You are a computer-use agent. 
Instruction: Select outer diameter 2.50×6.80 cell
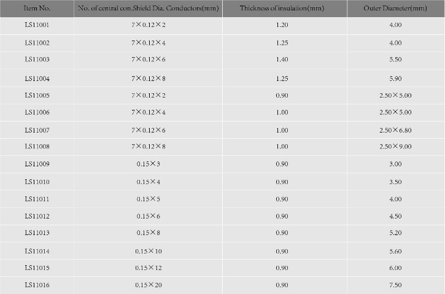tap(395, 130)
